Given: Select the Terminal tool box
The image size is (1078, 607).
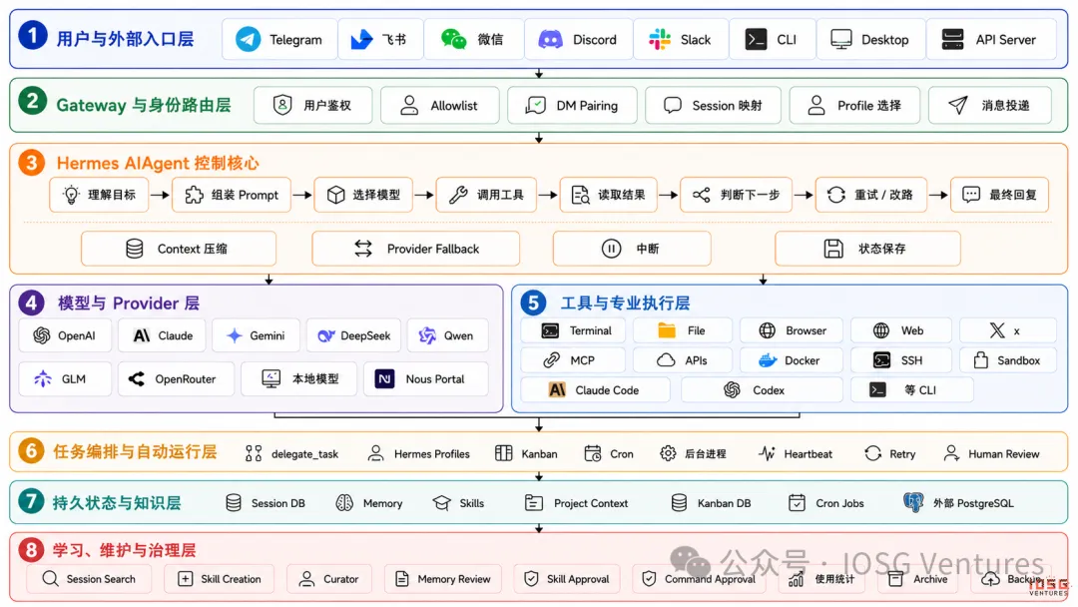Looking at the screenshot, I should click(x=573, y=330).
